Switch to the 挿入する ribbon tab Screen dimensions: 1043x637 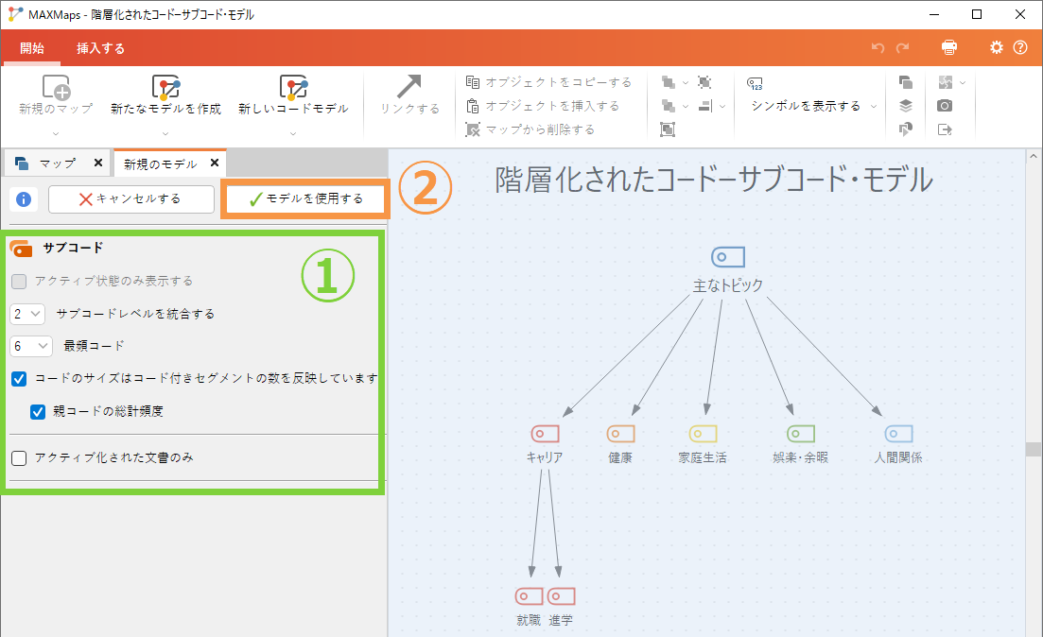click(x=100, y=48)
